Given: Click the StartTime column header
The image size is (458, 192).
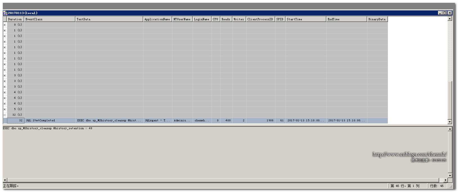Looking at the screenshot, I should [x=306, y=19].
